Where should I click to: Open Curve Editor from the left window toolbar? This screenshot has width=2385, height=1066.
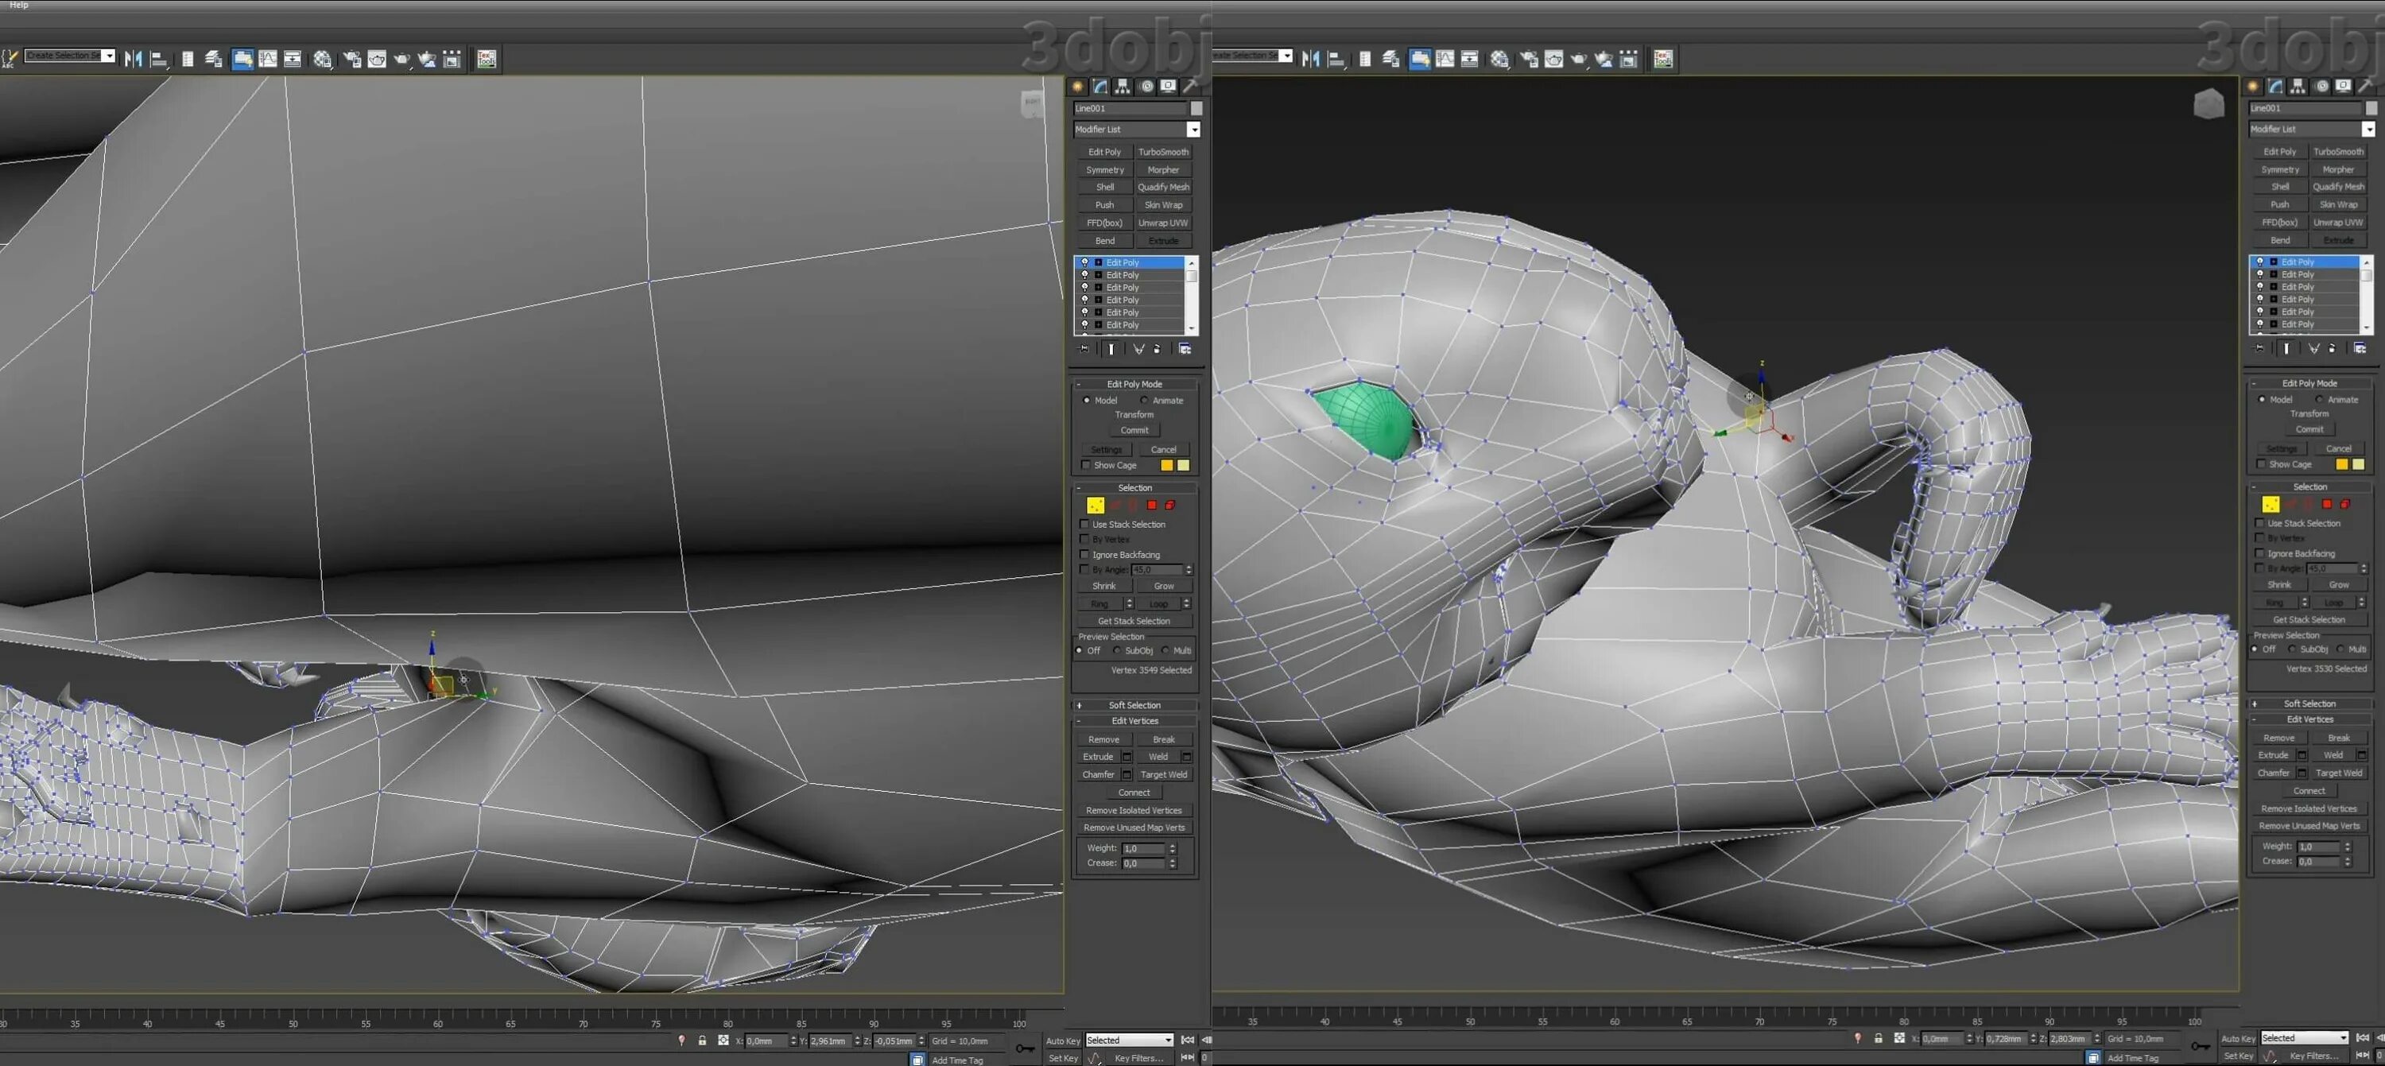269,60
